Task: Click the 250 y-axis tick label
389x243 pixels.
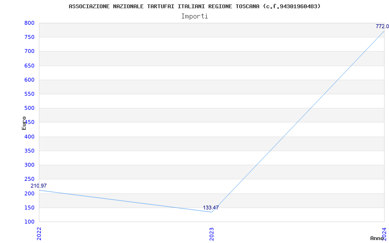Action: pyautogui.click(x=29, y=179)
